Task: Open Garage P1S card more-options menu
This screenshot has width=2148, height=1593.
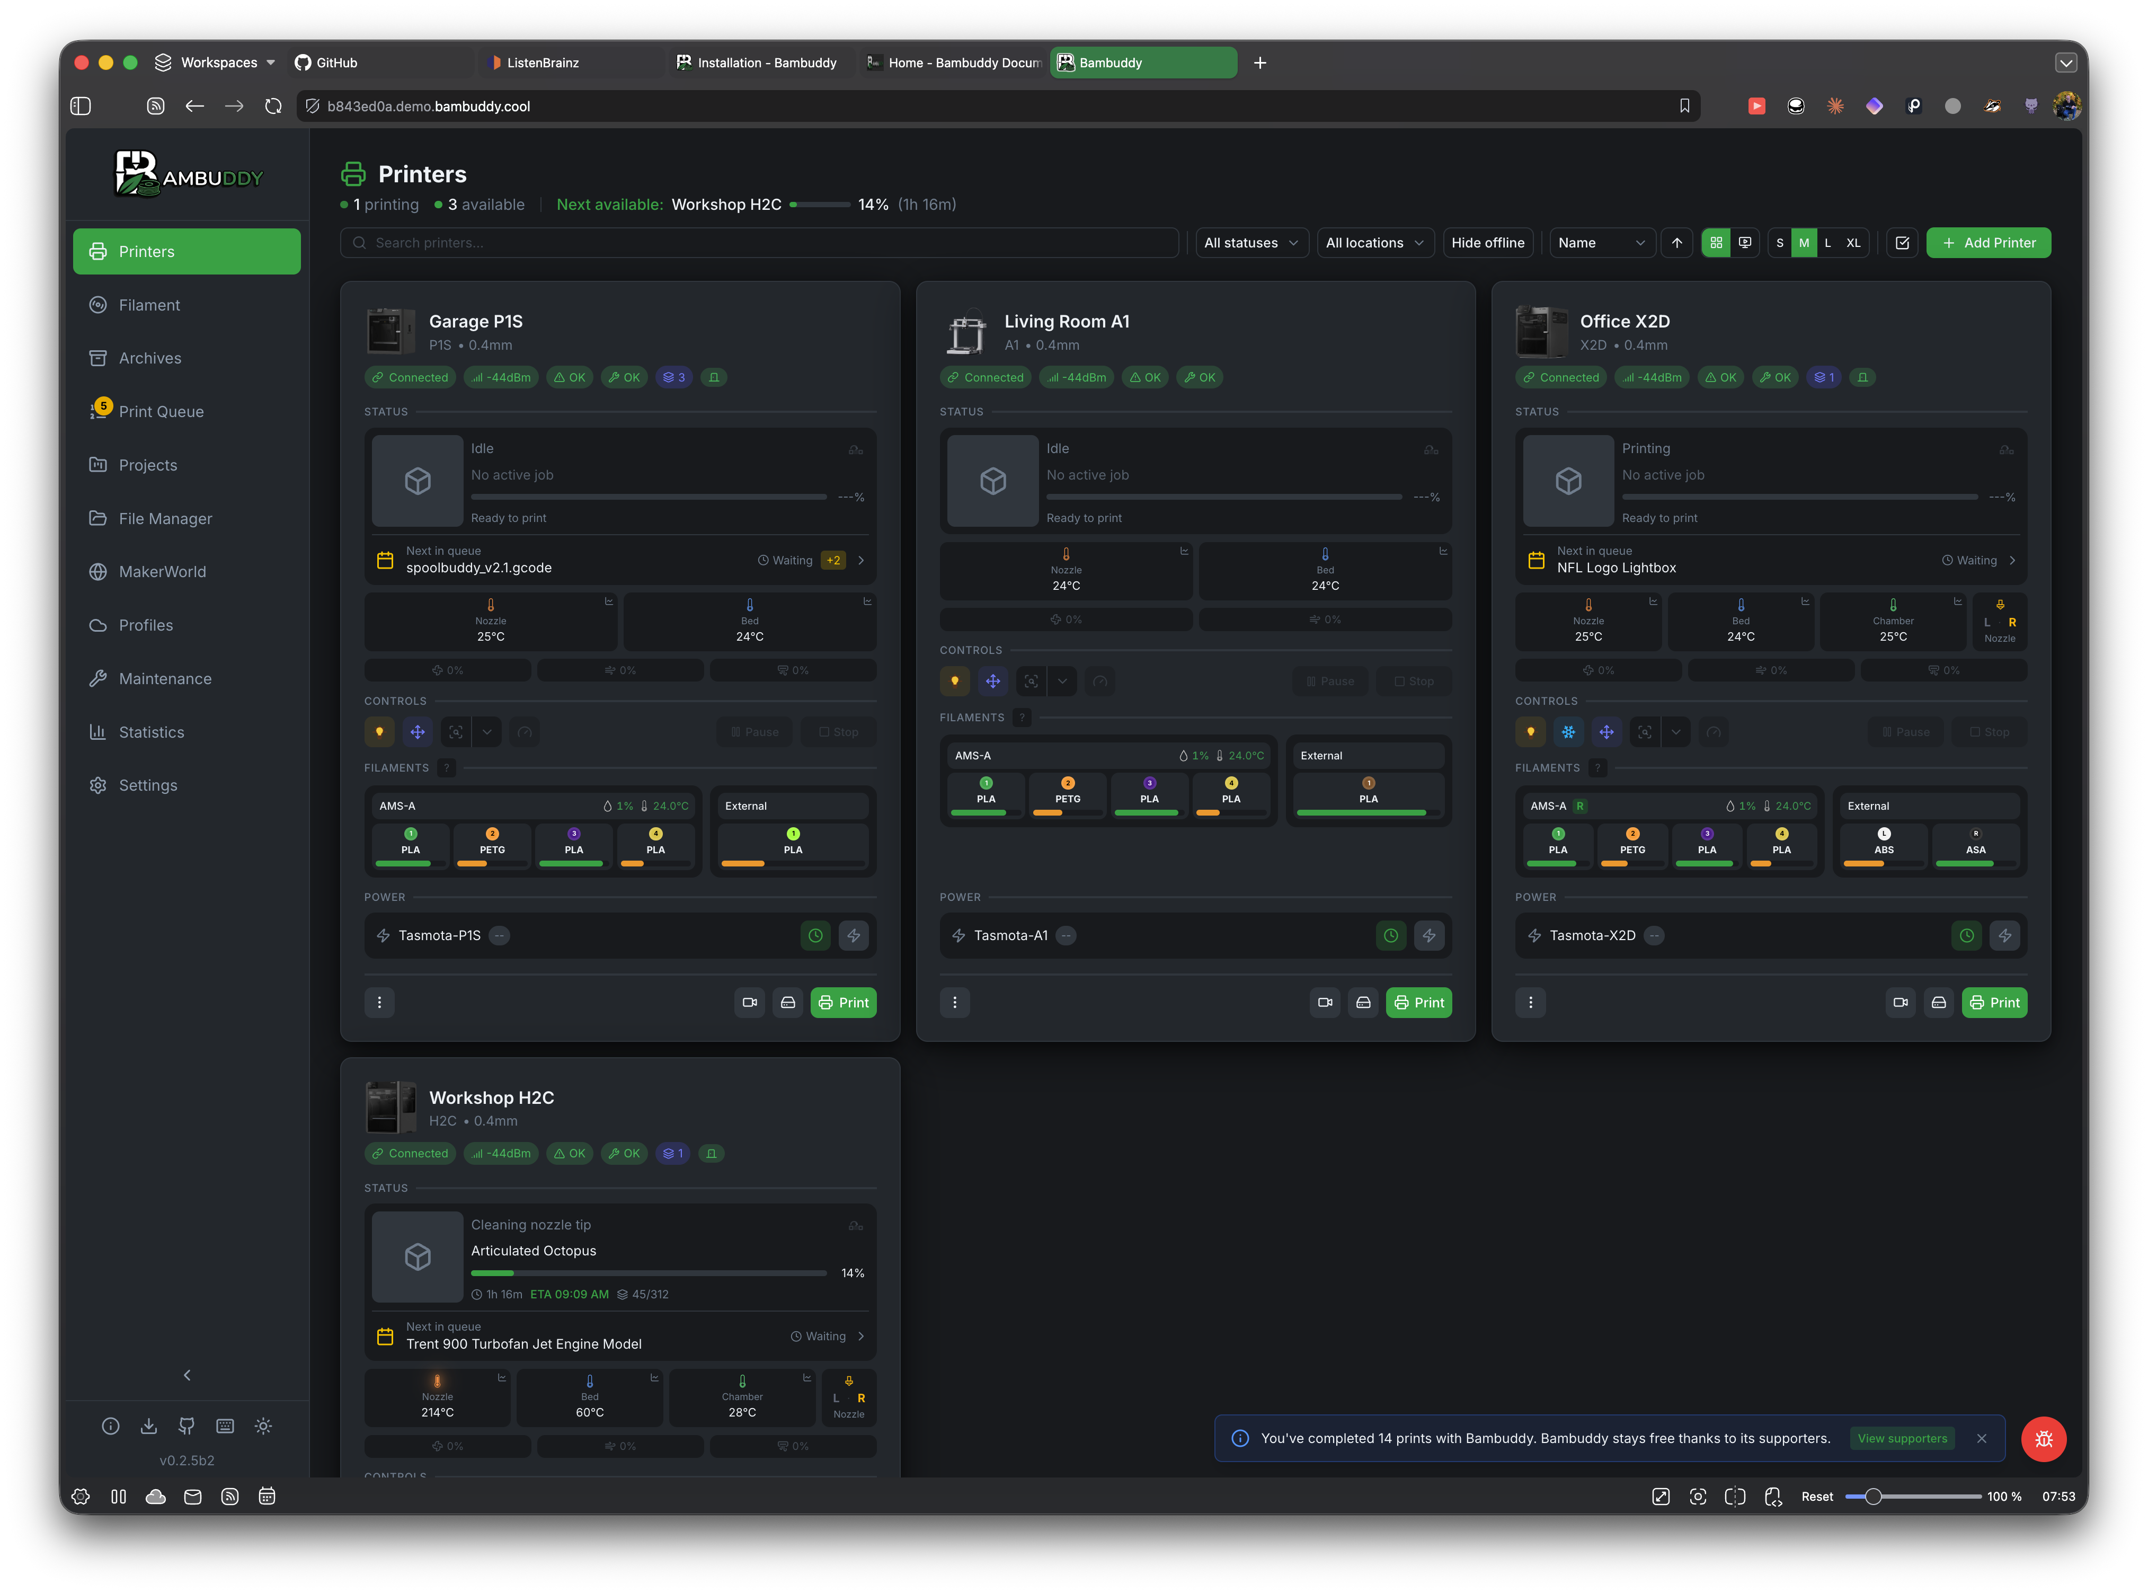Action: (x=379, y=1003)
